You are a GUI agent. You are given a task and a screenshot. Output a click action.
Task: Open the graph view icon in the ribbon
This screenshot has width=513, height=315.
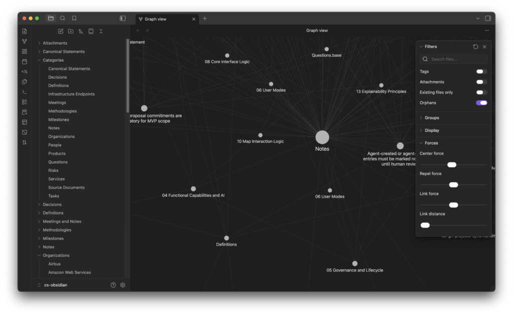click(x=24, y=41)
